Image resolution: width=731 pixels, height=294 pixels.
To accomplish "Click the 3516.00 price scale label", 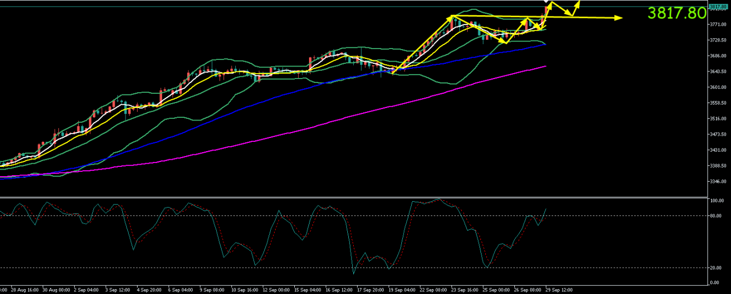I will coord(718,118).
